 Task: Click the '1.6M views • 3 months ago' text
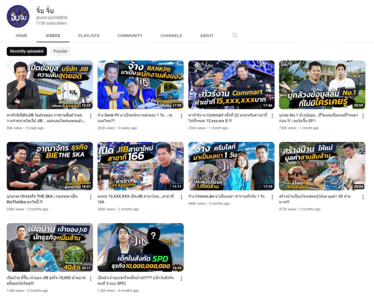[x=27, y=291]
